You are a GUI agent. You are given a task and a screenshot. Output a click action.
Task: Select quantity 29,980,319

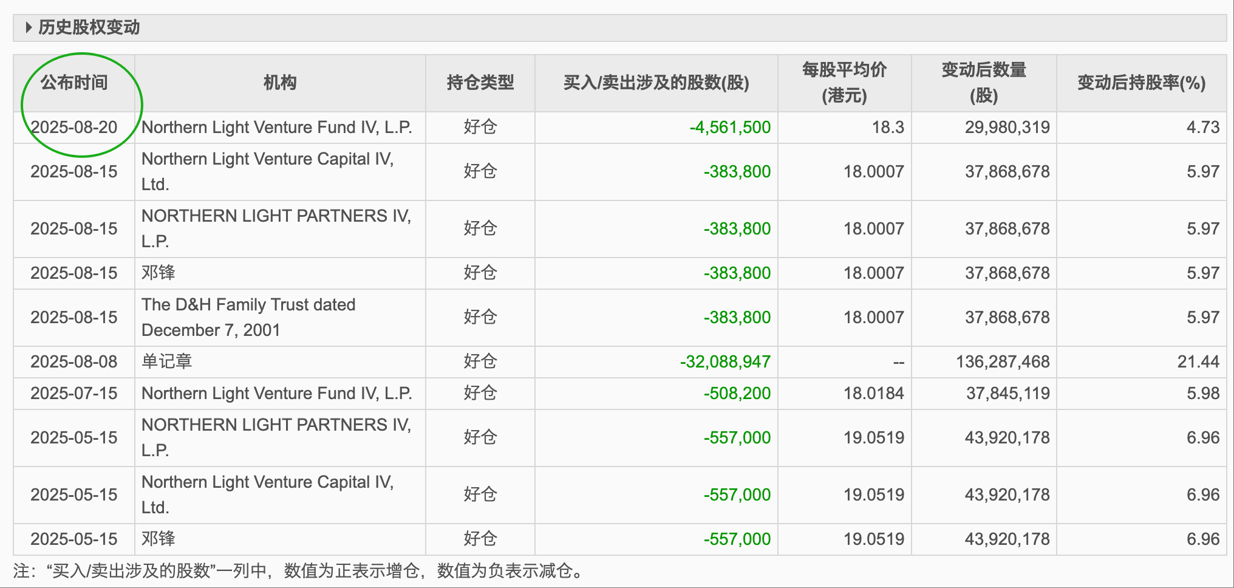[1007, 127]
